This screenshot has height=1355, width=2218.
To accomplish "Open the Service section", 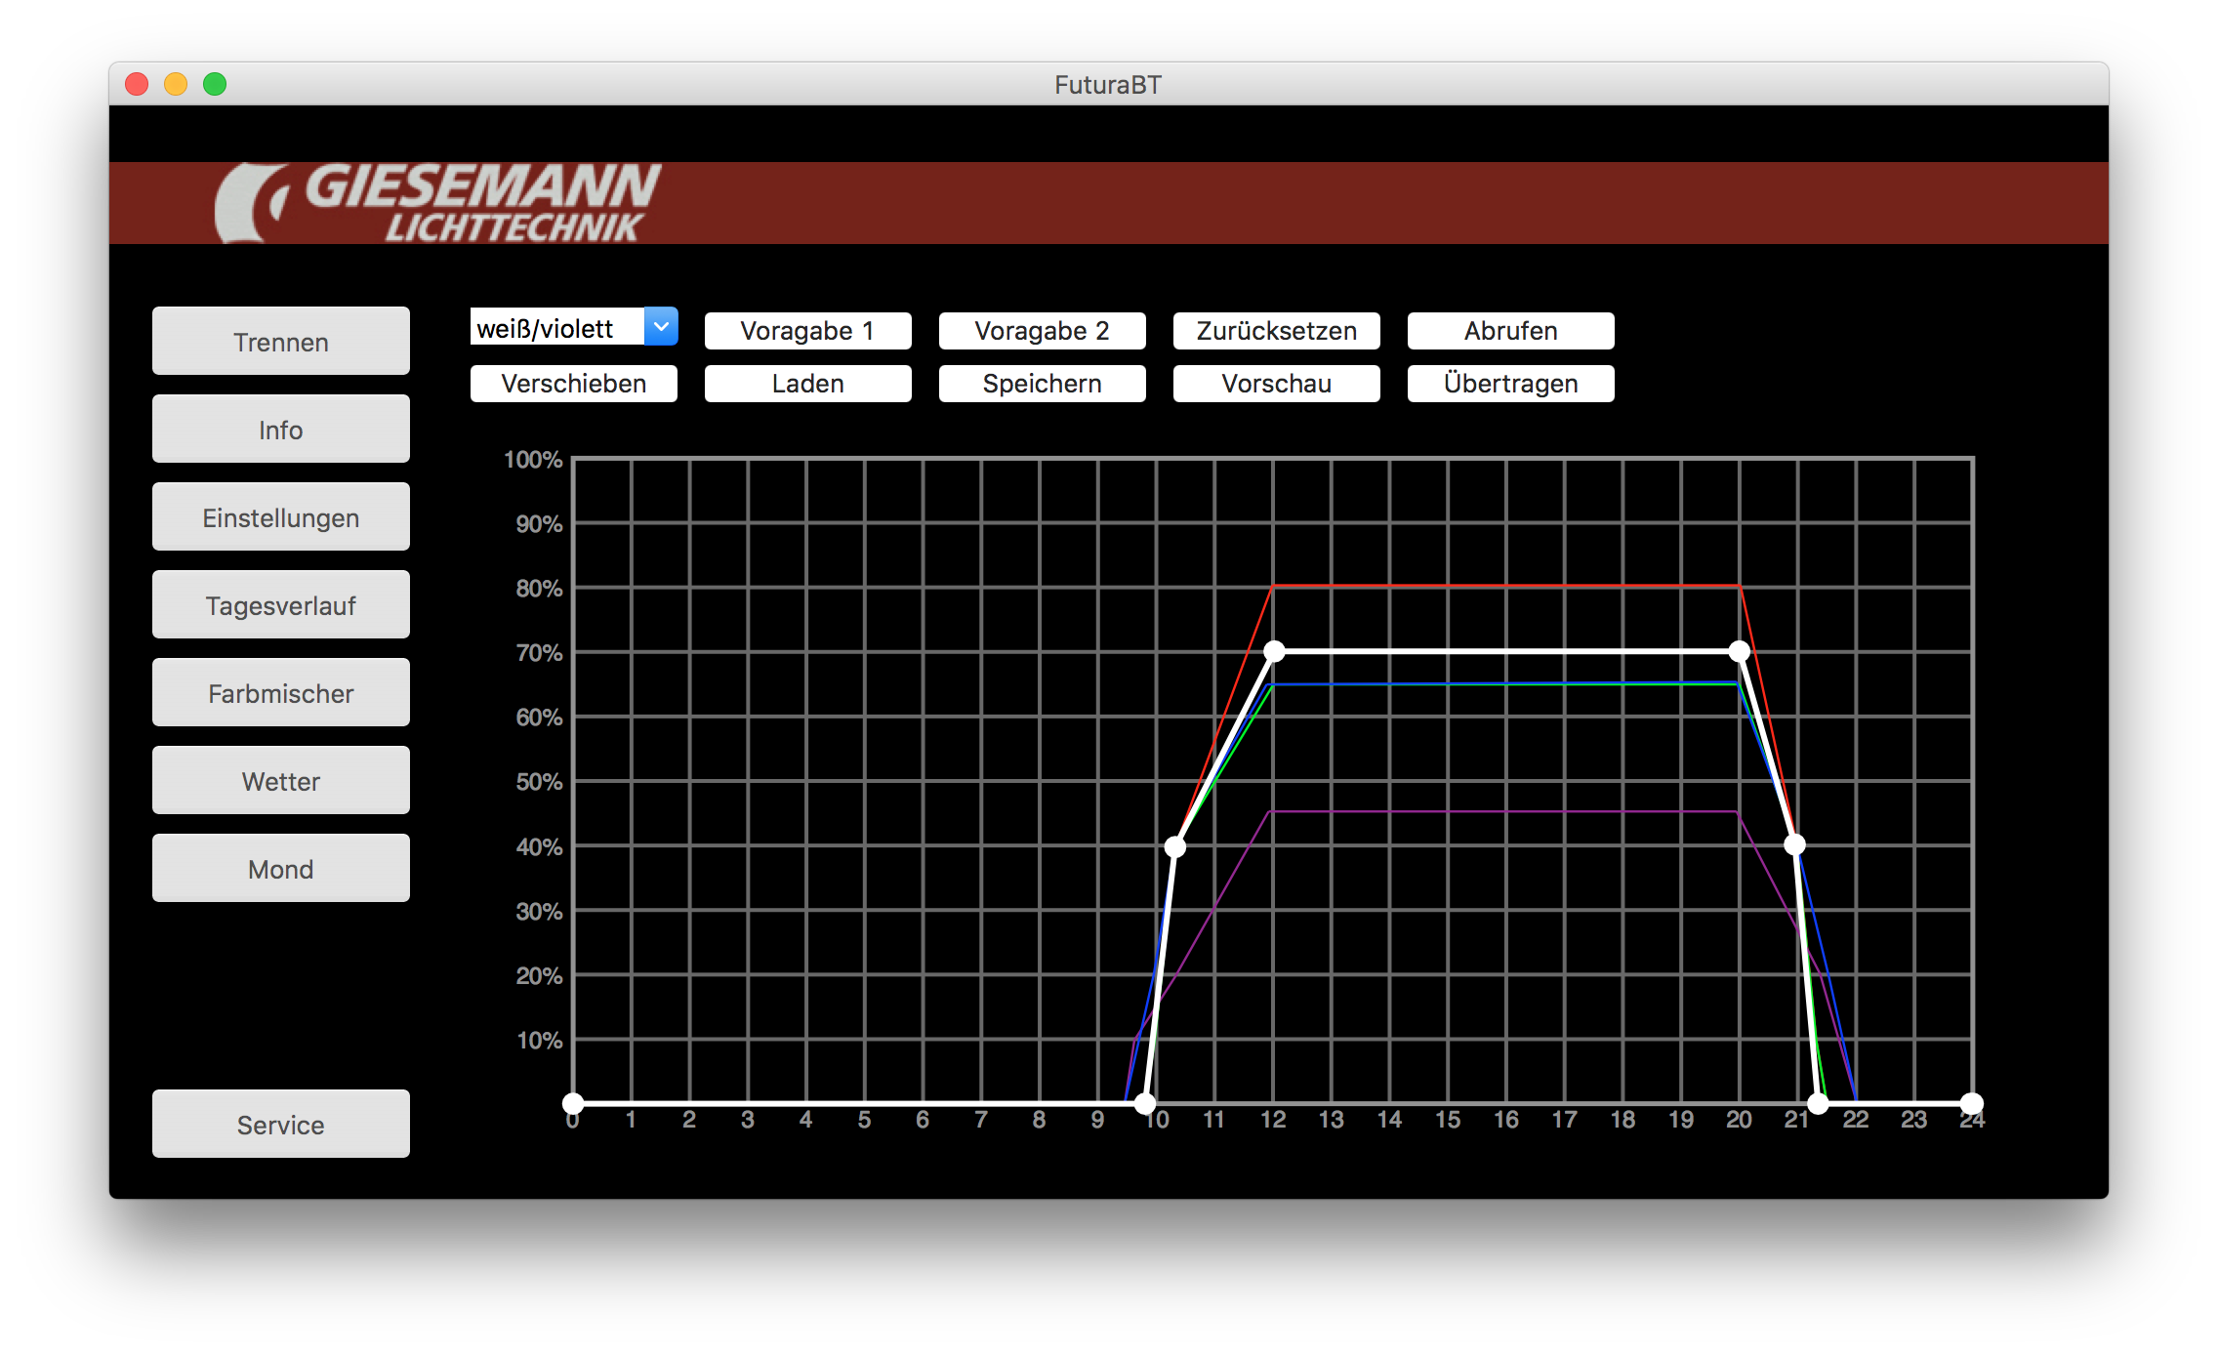I will (x=280, y=1125).
